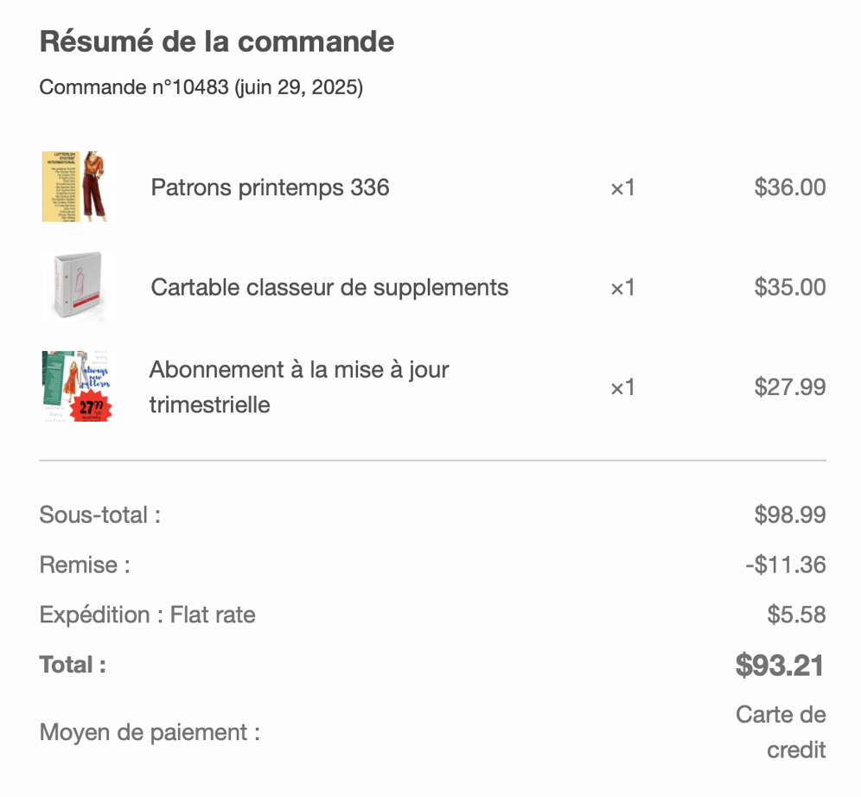861x797 pixels.
Task: Open the Patrons printemps 336 product thumbnail
Action: coord(76,187)
